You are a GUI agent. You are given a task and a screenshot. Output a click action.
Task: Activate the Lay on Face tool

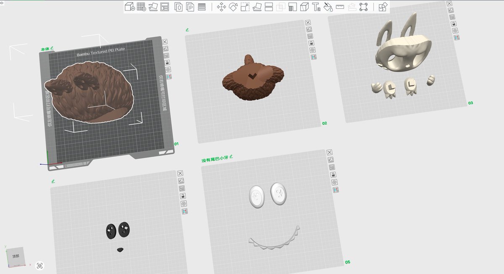pyautogui.click(x=257, y=7)
